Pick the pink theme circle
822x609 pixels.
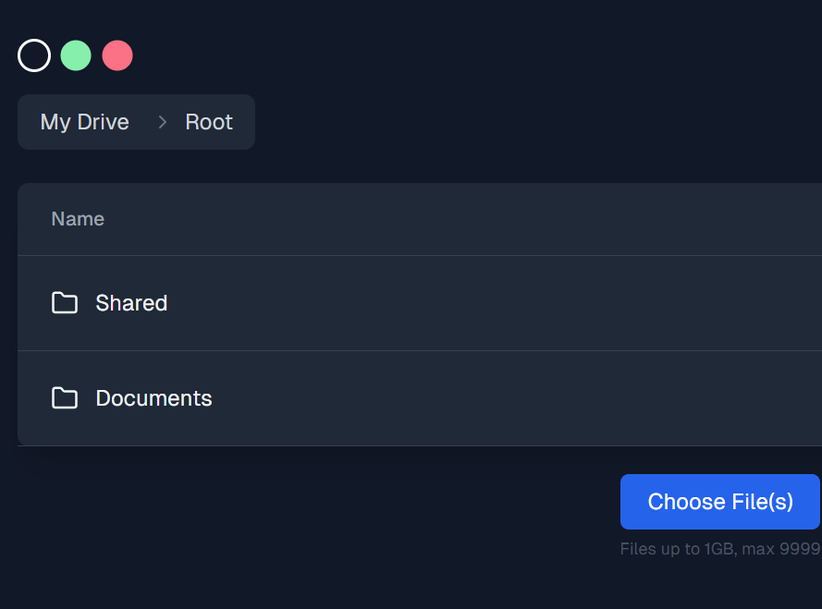point(117,55)
